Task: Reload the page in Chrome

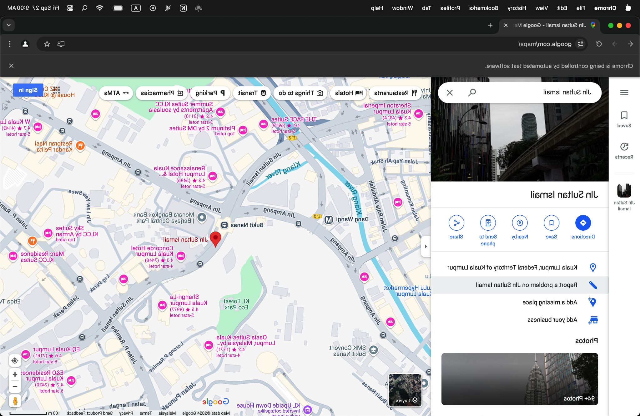Action: (x=599, y=44)
